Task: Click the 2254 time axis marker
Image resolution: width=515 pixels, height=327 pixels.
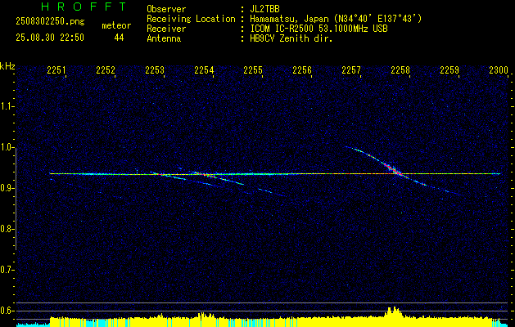Action: 204,70
